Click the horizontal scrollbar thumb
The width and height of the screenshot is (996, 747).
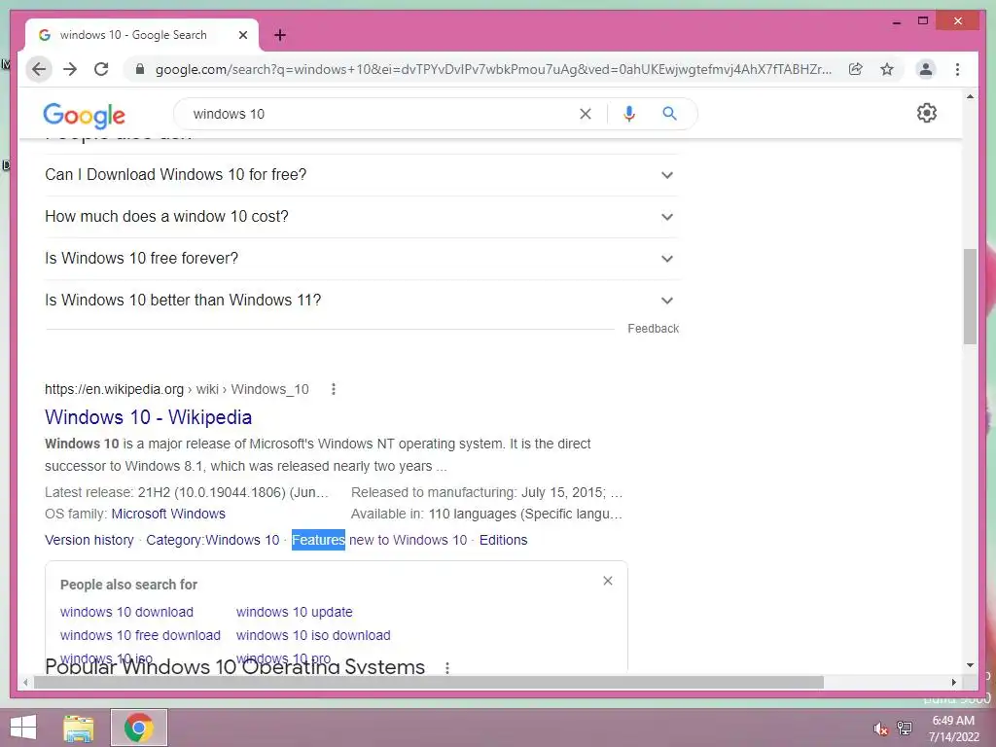click(x=429, y=682)
